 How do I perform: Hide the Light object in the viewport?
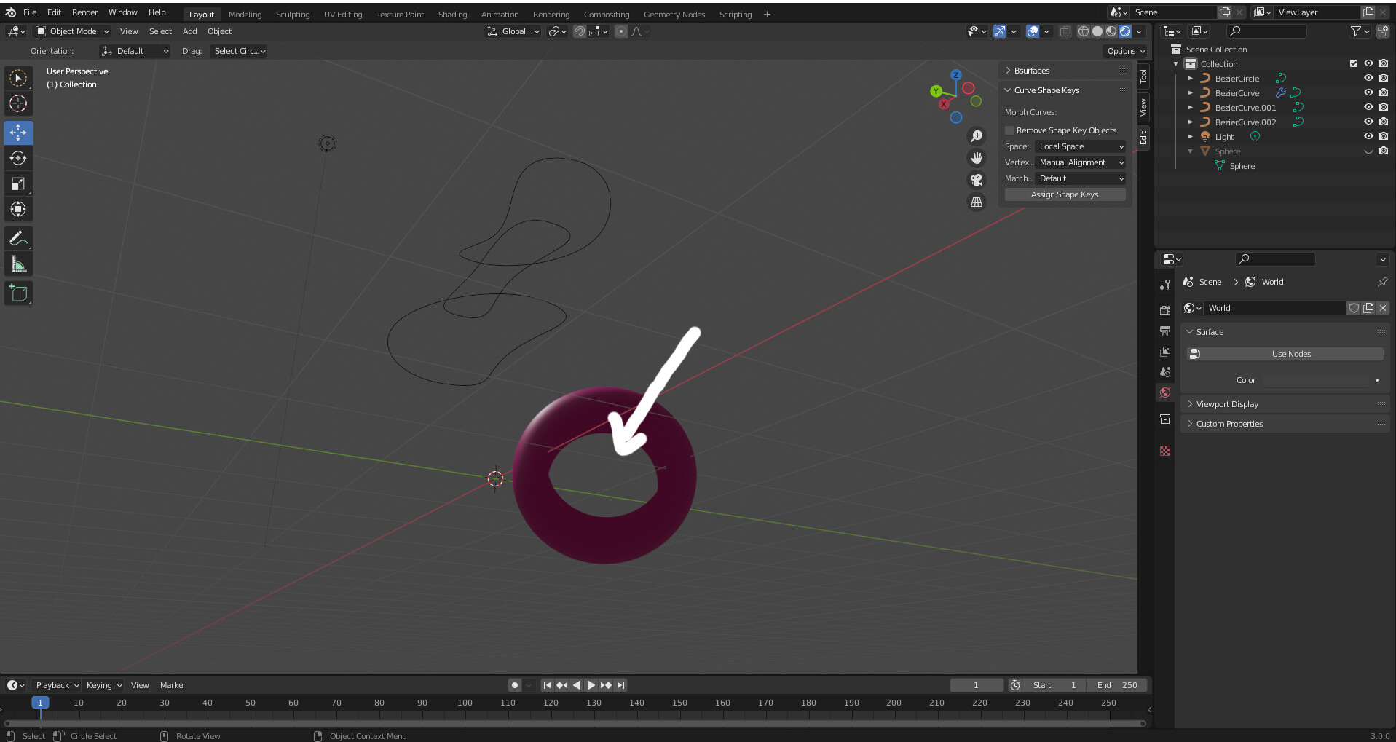click(x=1369, y=136)
